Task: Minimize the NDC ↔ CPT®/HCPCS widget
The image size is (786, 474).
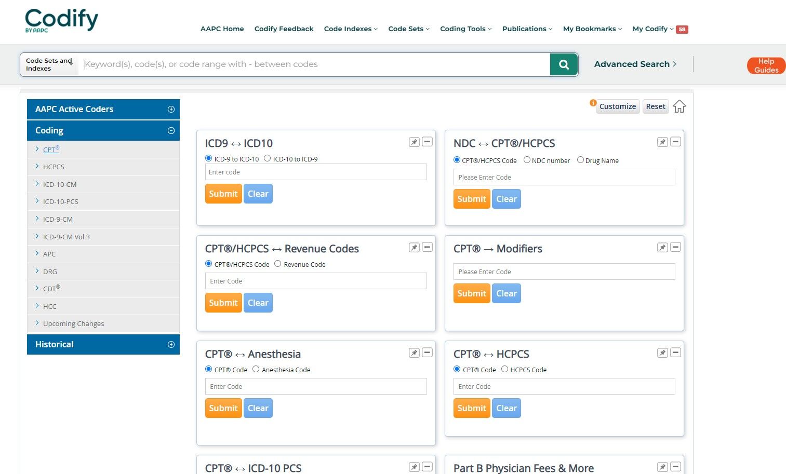Action: [675, 142]
